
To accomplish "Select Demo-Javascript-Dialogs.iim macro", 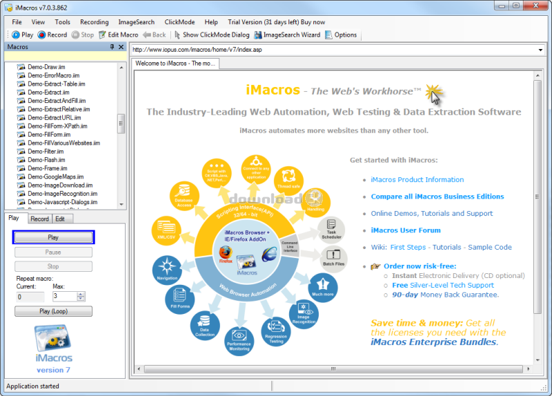I will pyautogui.click(x=62, y=202).
